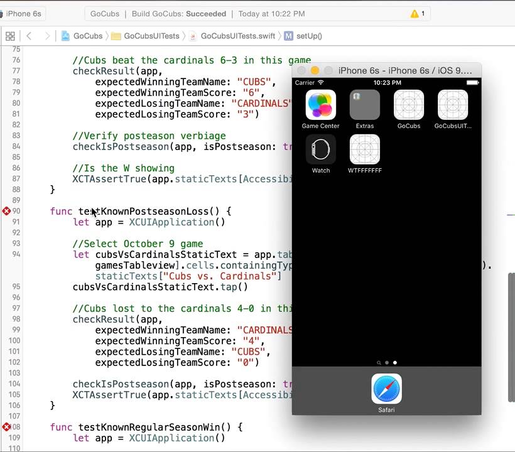
Task: Minimize the iPhone 6s simulator window
Action: click(315, 70)
